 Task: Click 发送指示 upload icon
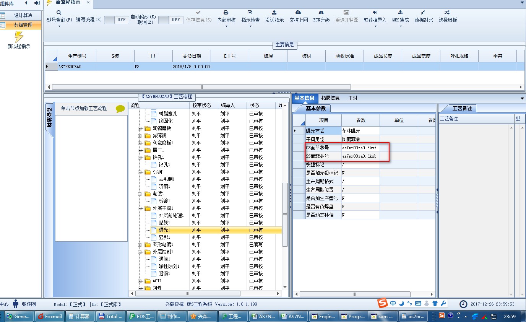tap(274, 13)
